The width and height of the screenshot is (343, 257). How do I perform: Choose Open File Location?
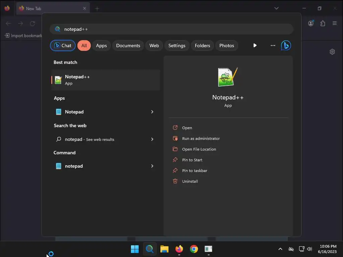[199, 149]
